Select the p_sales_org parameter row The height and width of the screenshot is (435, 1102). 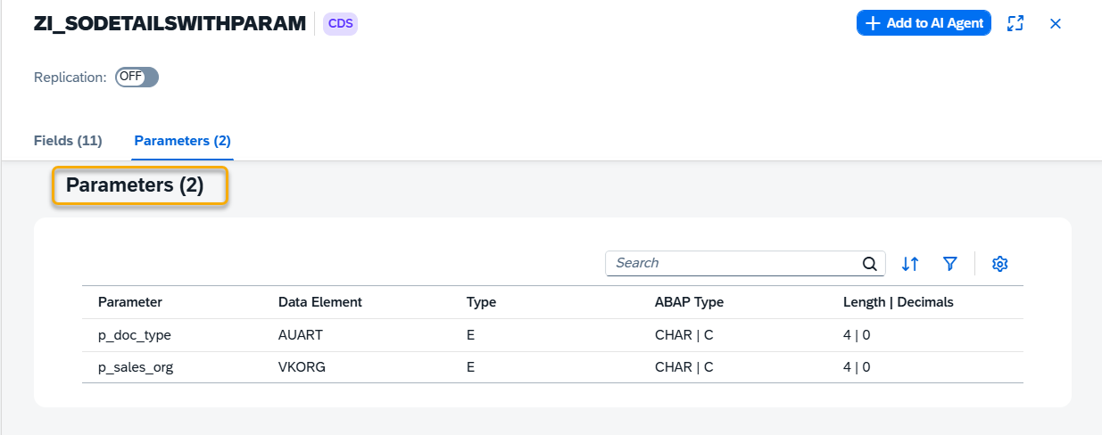click(136, 367)
